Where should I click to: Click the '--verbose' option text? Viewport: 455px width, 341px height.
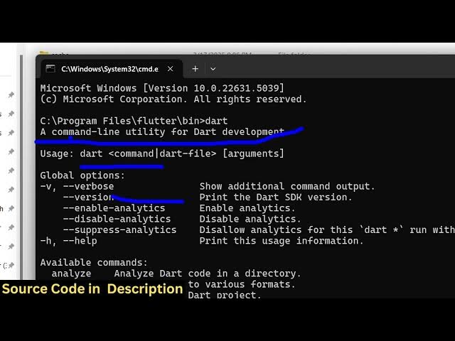click(x=88, y=186)
